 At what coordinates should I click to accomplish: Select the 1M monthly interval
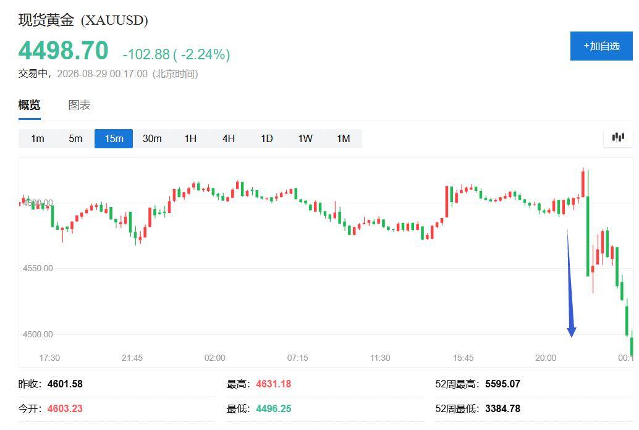click(x=343, y=138)
